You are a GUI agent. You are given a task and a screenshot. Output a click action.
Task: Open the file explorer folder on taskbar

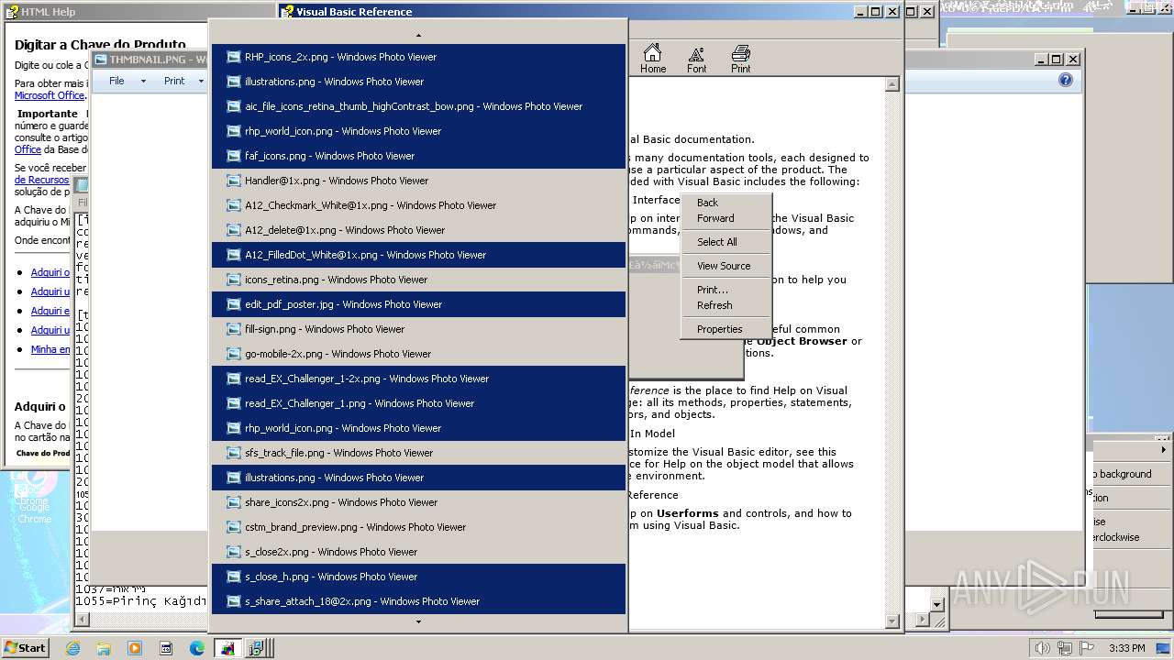pyautogui.click(x=104, y=648)
